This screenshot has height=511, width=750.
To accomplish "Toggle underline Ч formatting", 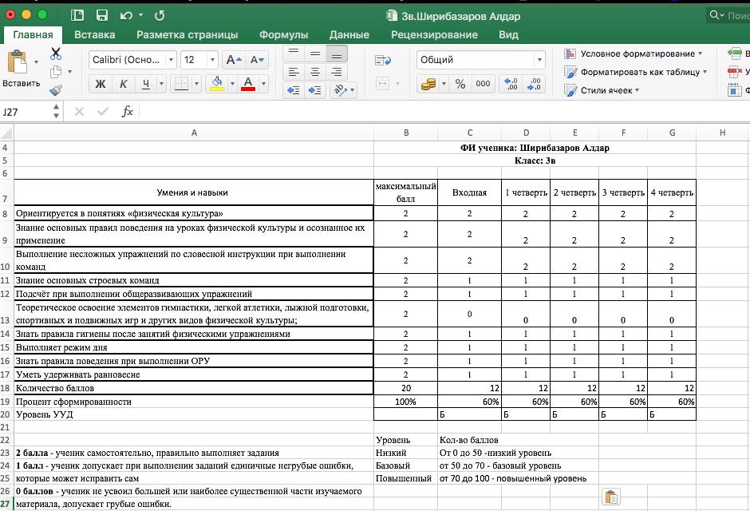I will coord(145,84).
